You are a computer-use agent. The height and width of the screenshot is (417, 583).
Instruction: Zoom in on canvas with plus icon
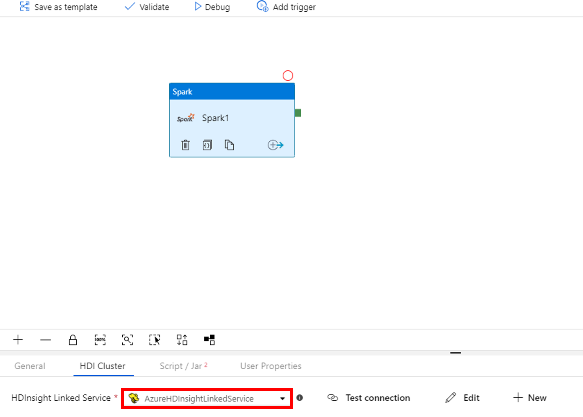pyautogui.click(x=18, y=340)
